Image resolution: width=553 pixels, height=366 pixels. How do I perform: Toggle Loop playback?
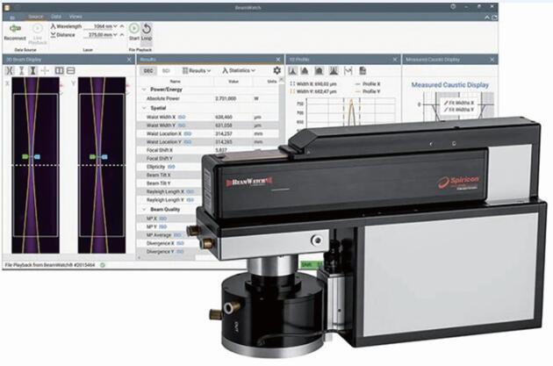(147, 29)
